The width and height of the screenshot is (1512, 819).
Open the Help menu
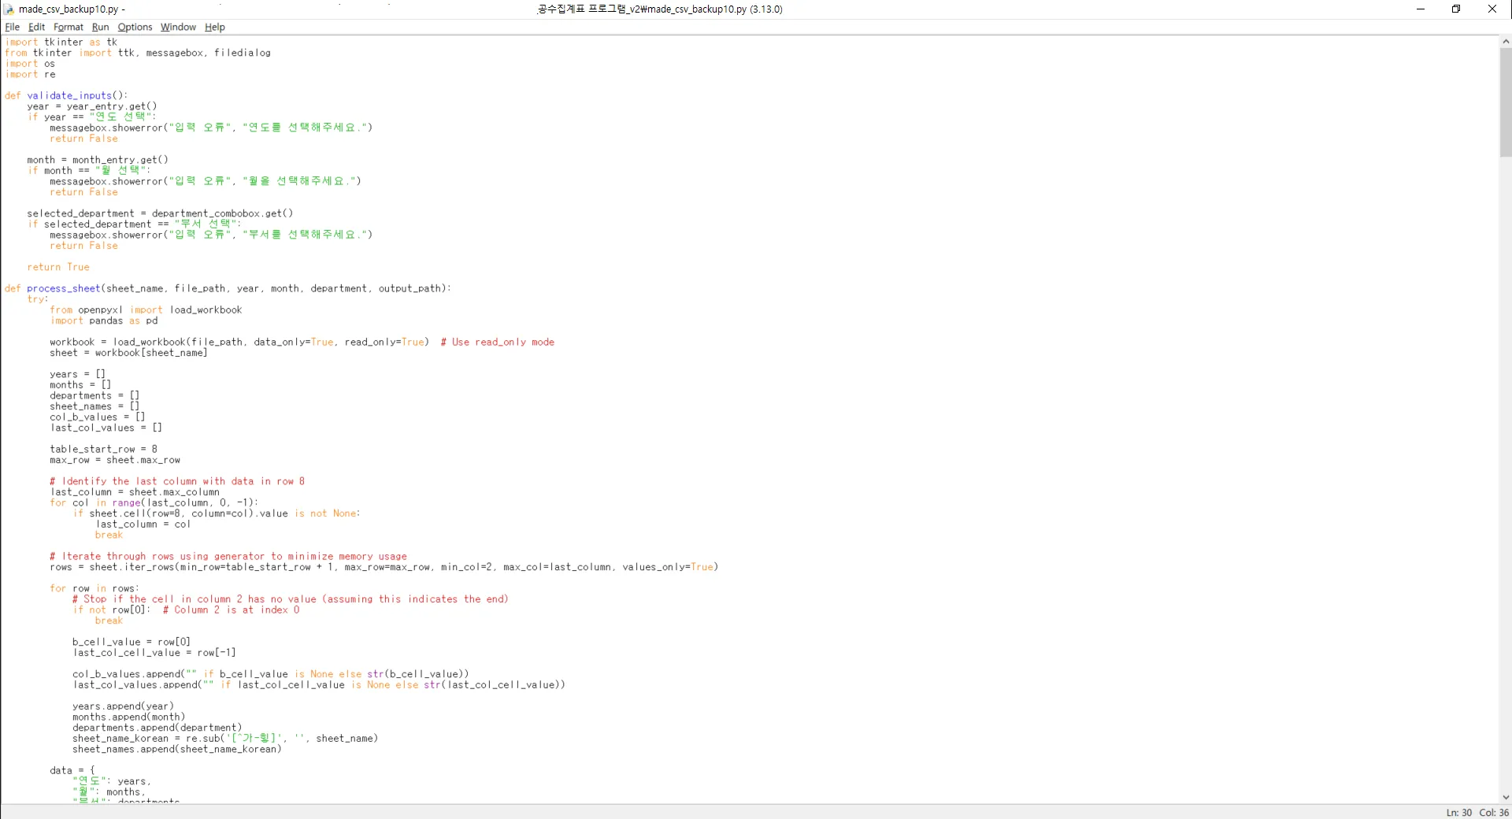(x=214, y=27)
